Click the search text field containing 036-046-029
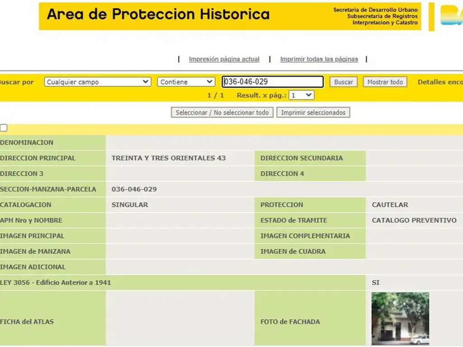Image resolution: width=463 pixels, height=347 pixels. point(273,82)
